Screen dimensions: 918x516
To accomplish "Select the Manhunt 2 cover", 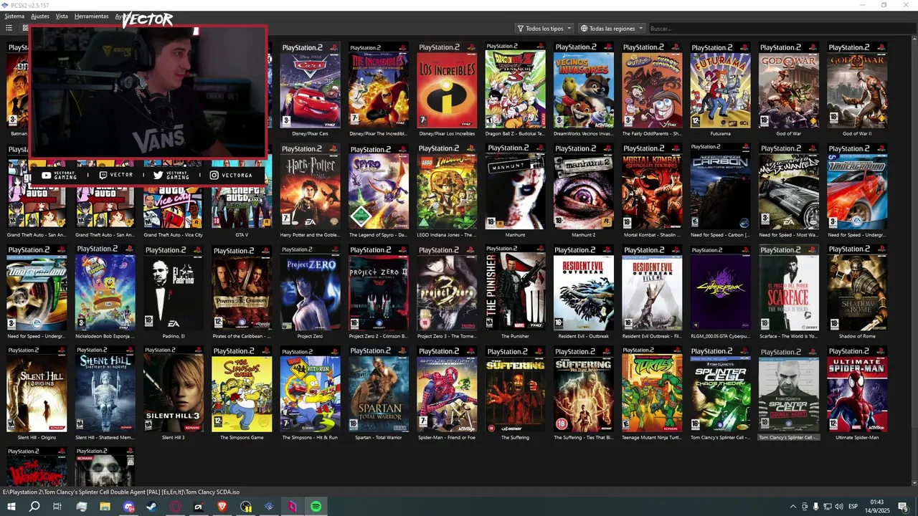I will pyautogui.click(x=584, y=186).
